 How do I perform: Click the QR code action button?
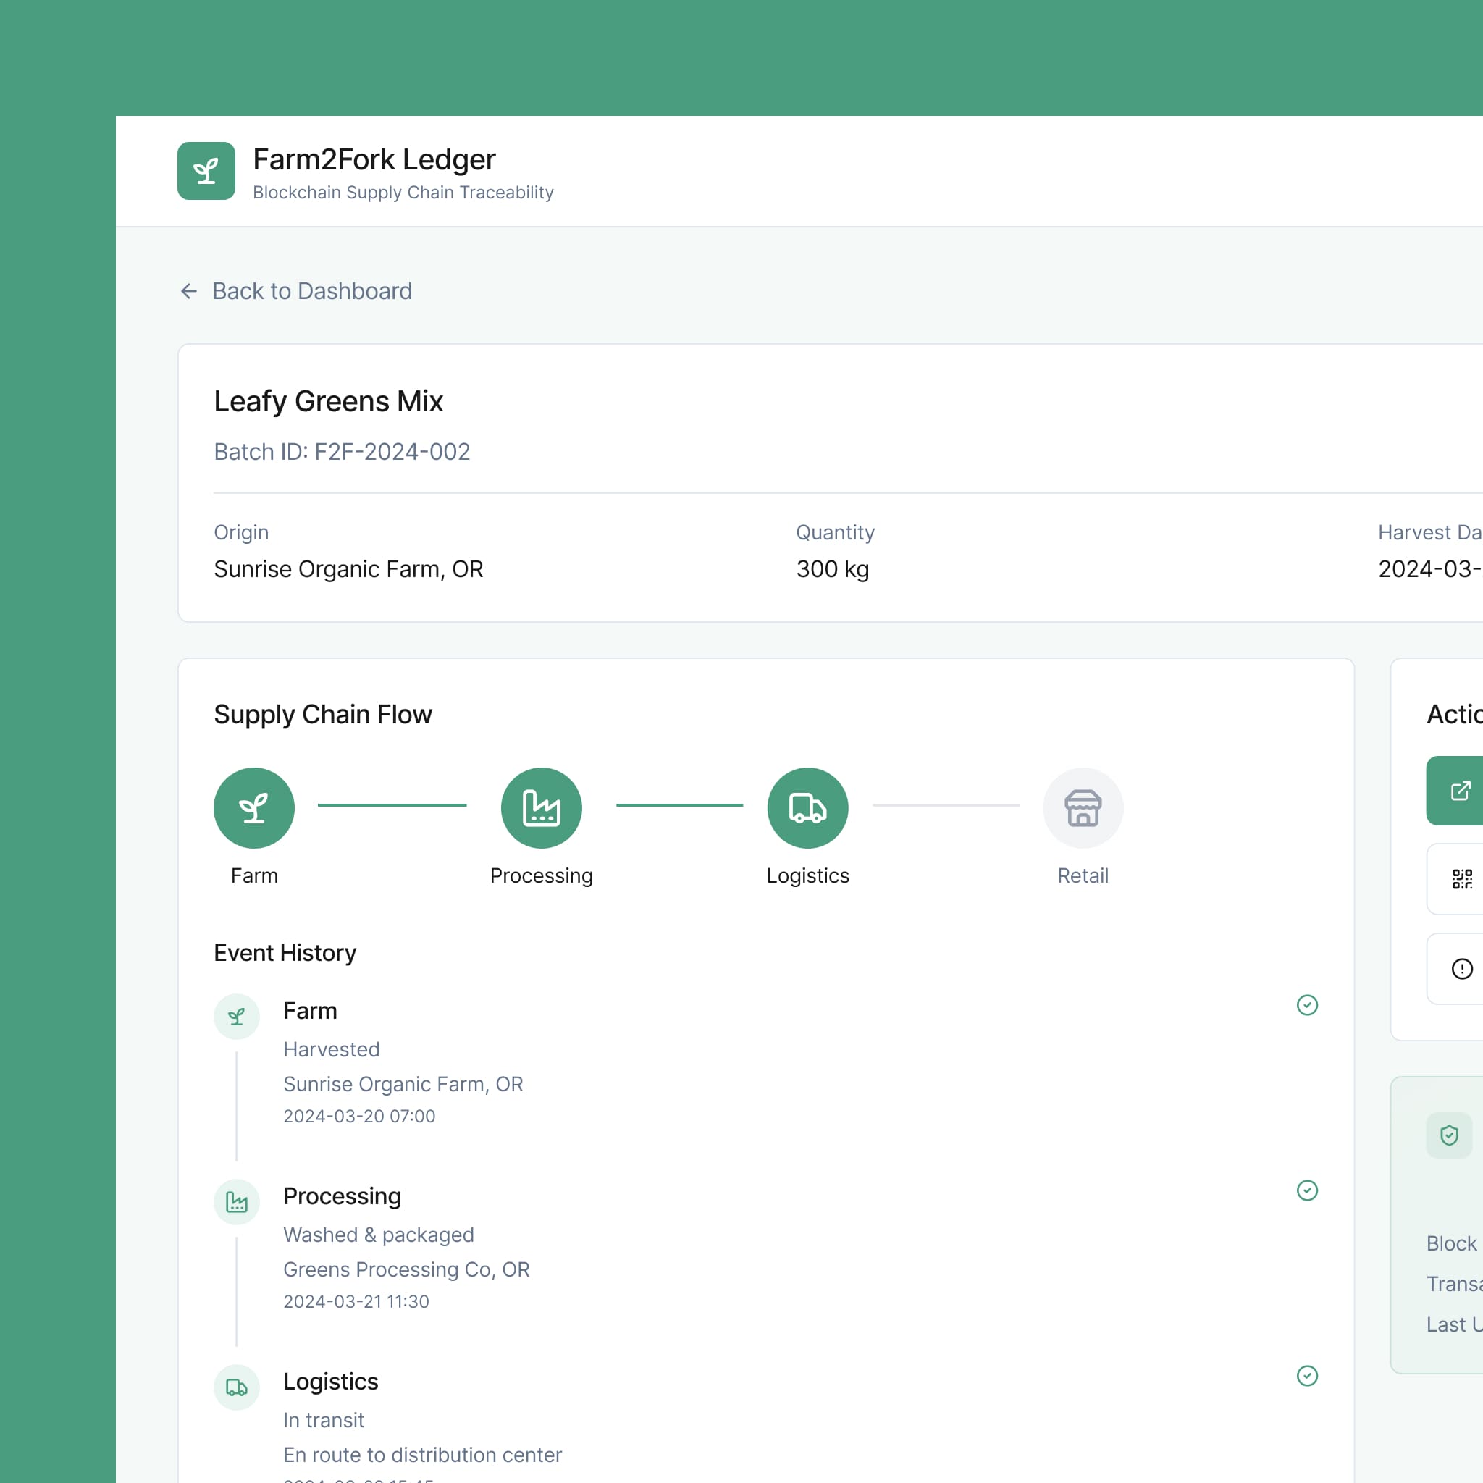pyautogui.click(x=1461, y=879)
